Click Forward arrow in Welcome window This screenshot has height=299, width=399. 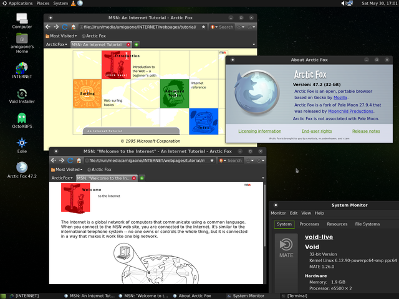pyautogui.click(x=62, y=160)
